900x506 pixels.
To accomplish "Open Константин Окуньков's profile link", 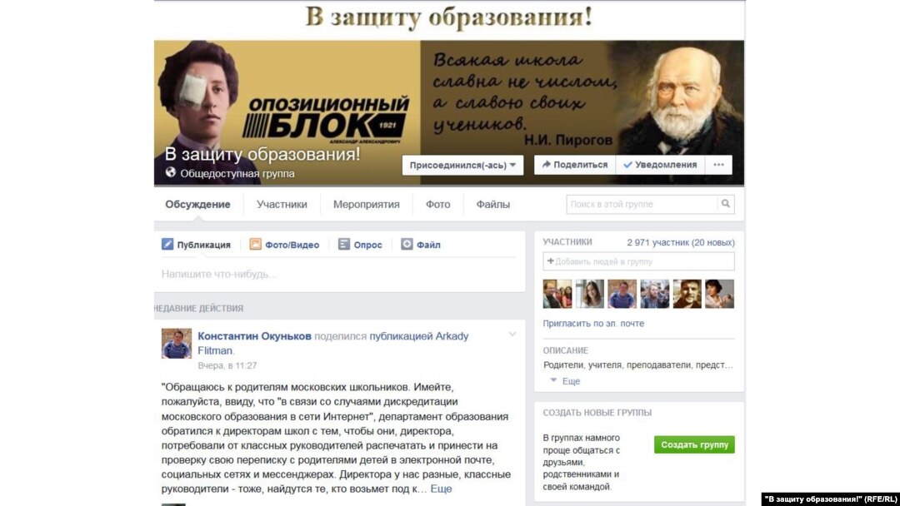I will 254,336.
